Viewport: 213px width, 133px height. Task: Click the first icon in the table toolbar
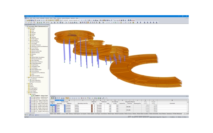coord(52,98)
